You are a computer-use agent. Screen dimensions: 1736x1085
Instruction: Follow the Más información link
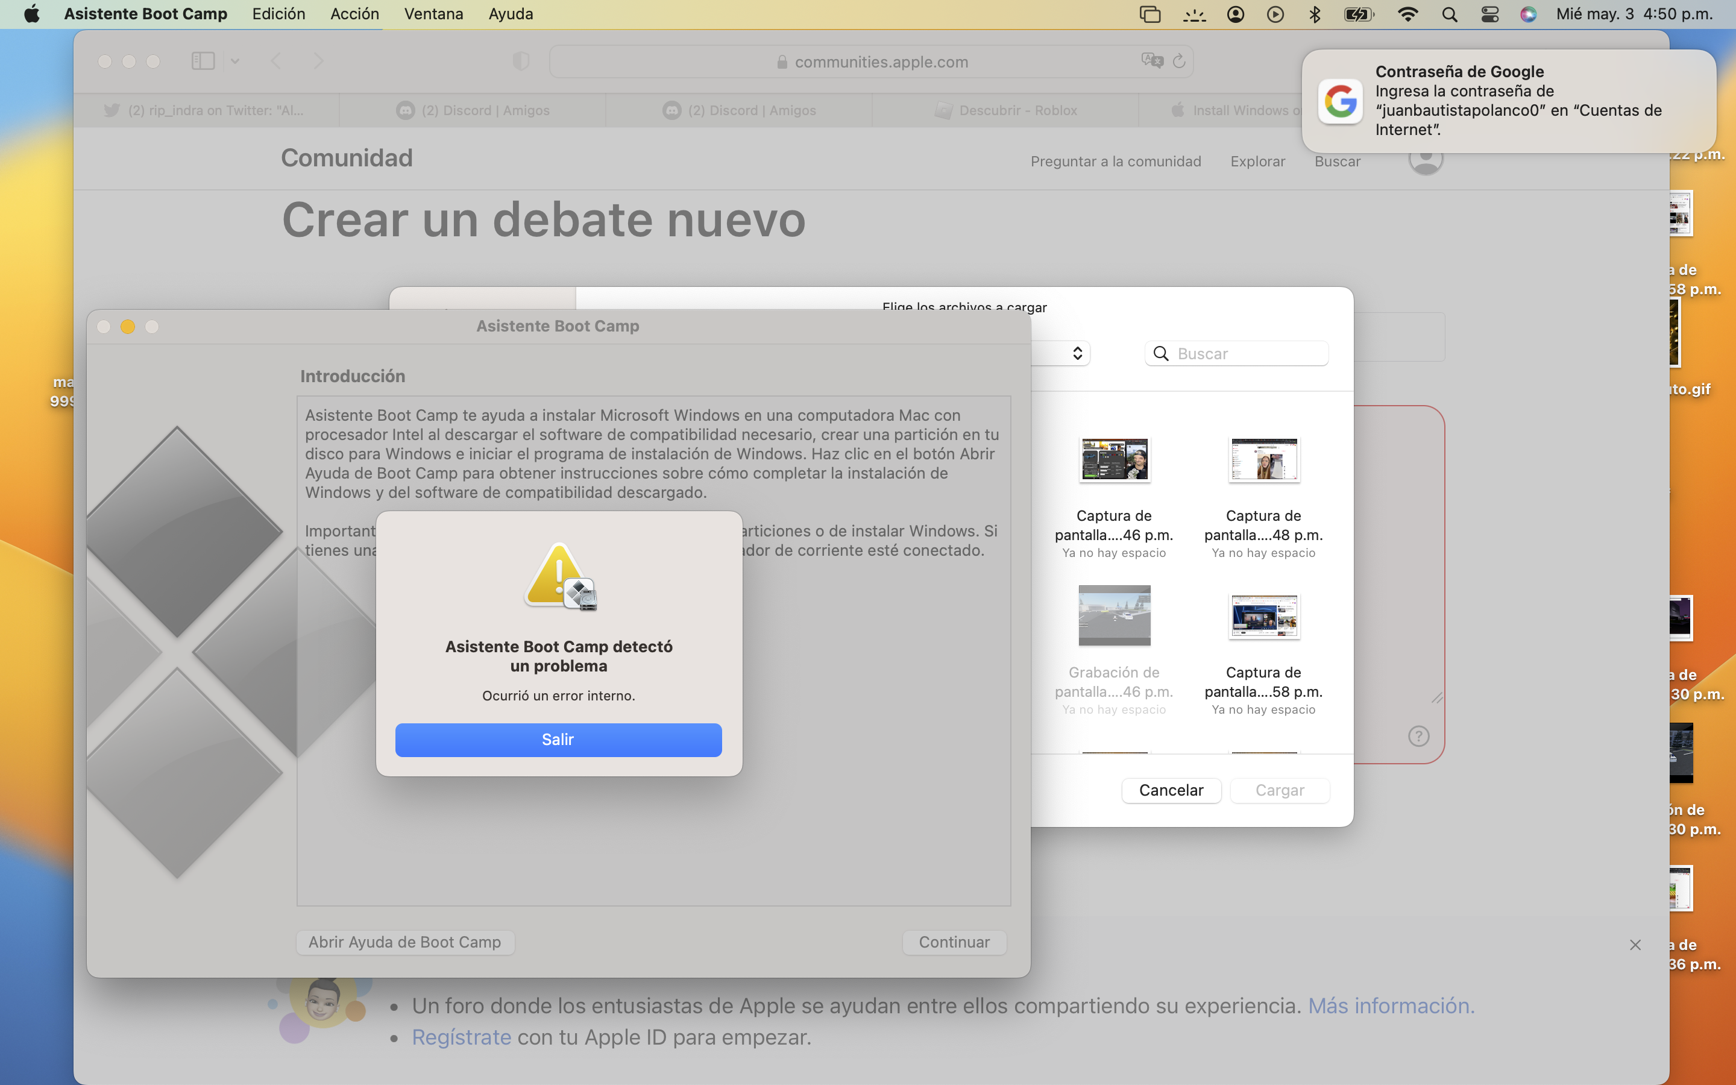tap(1391, 1005)
